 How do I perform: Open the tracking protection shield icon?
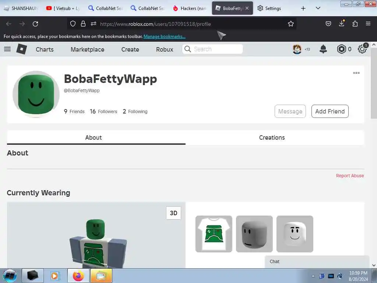tap(73, 24)
